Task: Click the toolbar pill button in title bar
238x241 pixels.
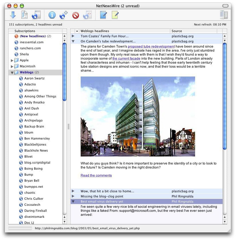Action: click(x=225, y=6)
